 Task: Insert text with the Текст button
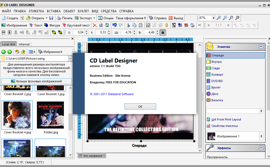tap(36, 25)
